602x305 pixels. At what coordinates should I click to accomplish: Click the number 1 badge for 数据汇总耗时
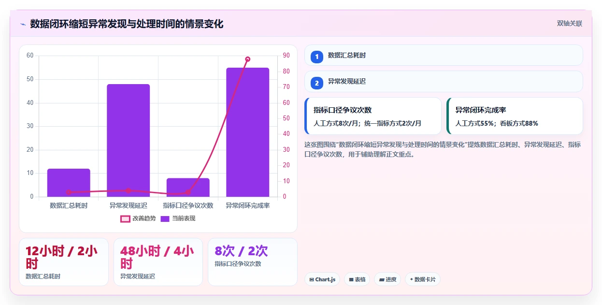[317, 57]
